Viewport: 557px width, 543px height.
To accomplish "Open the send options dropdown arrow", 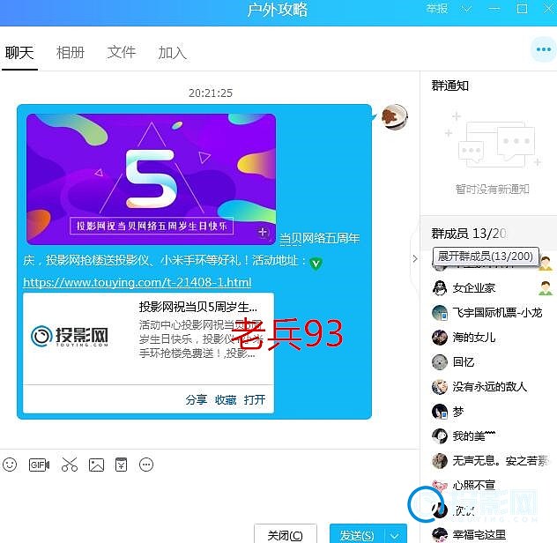I will [x=395, y=535].
